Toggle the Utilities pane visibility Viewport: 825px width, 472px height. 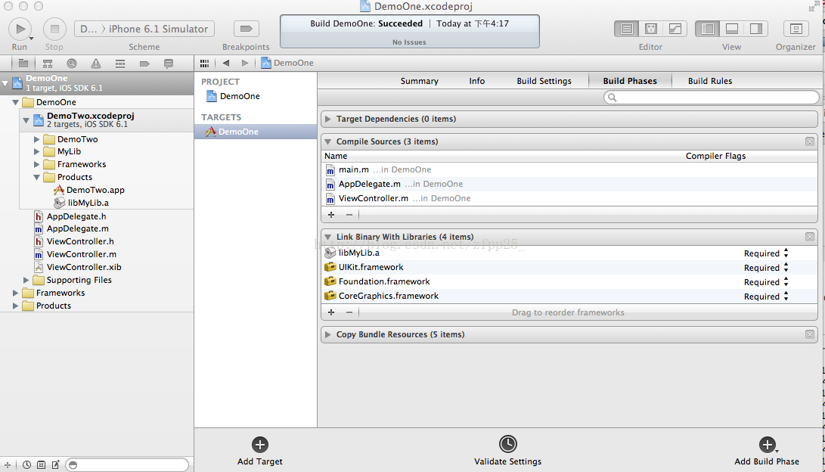(x=756, y=29)
